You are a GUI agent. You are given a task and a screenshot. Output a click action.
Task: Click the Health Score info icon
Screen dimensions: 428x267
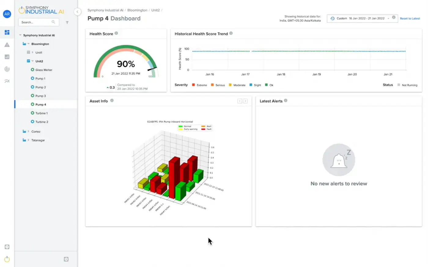tap(116, 33)
